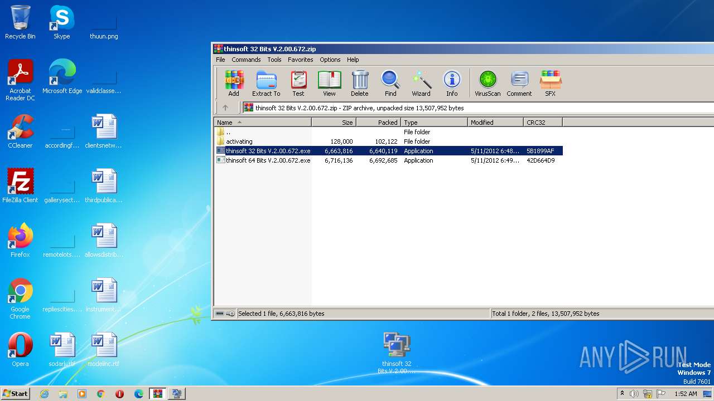Click CRC32 value 42D664D9
Viewport: 714px width, 401px height.
pos(541,160)
